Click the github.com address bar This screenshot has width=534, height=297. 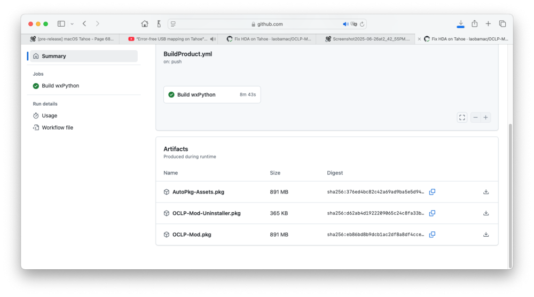[268, 24]
